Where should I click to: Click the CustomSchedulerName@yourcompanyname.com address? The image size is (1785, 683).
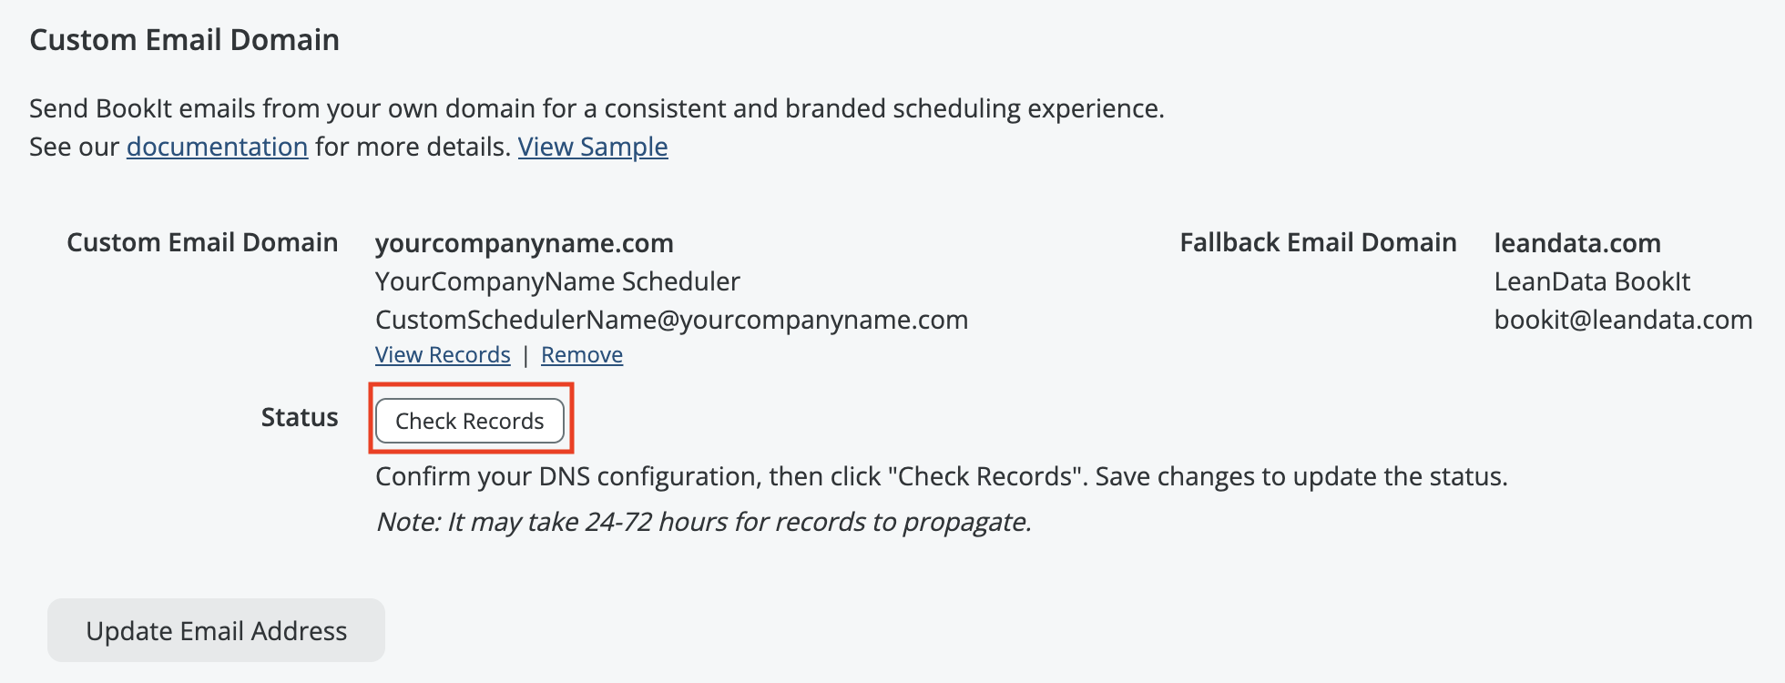671,320
